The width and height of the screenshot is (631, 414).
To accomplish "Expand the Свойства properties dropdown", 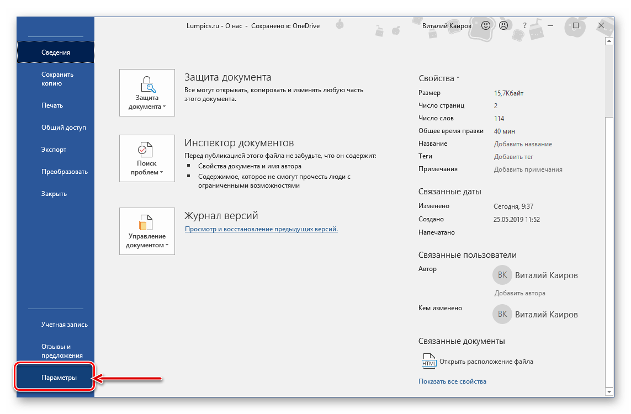I will pyautogui.click(x=439, y=78).
